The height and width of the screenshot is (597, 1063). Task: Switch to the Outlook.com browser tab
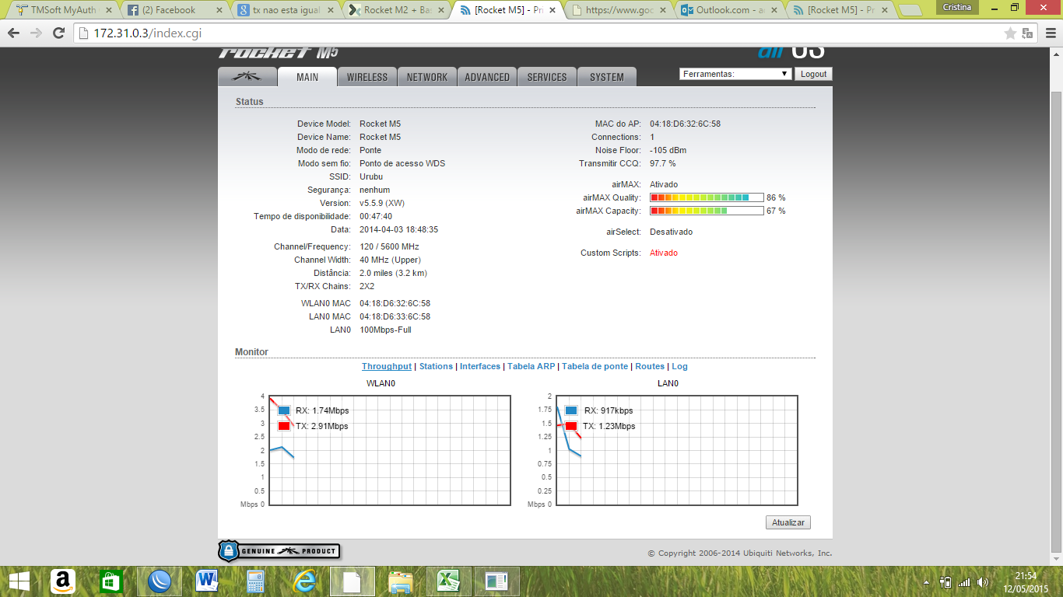728,10
